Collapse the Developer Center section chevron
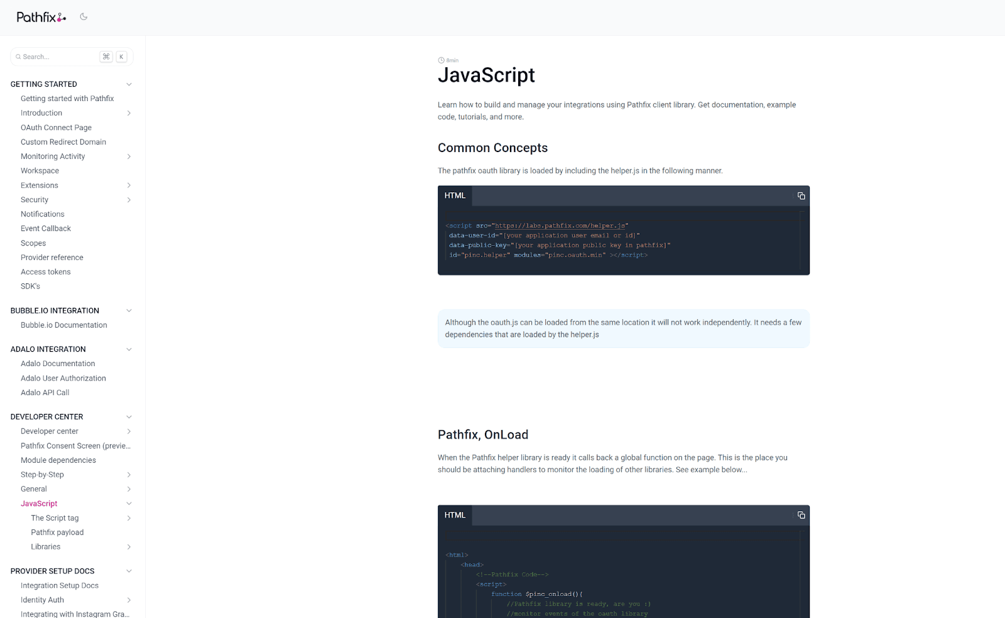 (x=129, y=417)
